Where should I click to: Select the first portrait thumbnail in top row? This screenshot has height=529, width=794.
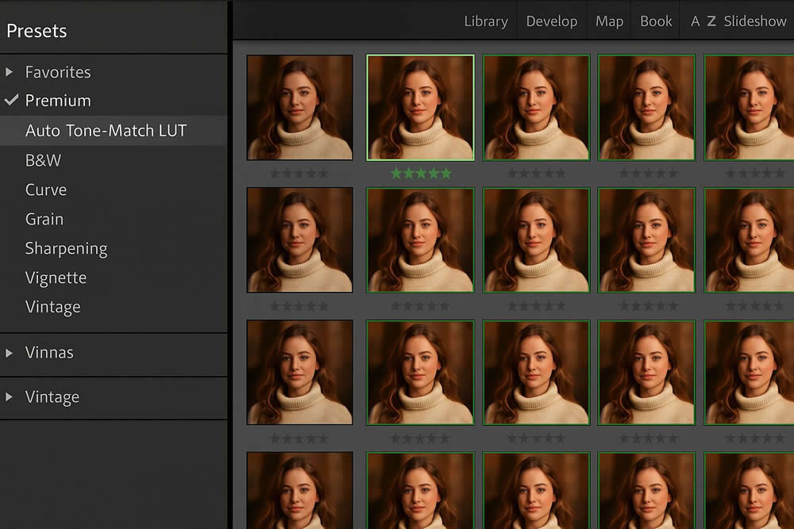(x=299, y=107)
